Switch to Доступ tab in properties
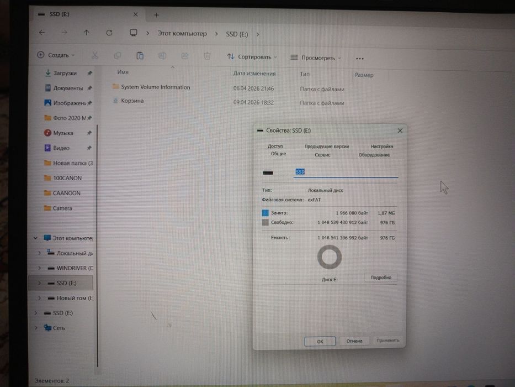 click(x=275, y=146)
